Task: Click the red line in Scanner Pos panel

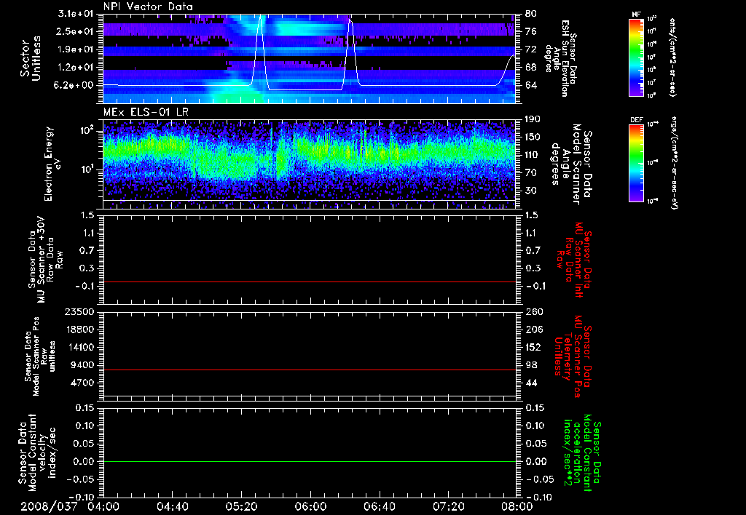Action: pyautogui.click(x=310, y=370)
